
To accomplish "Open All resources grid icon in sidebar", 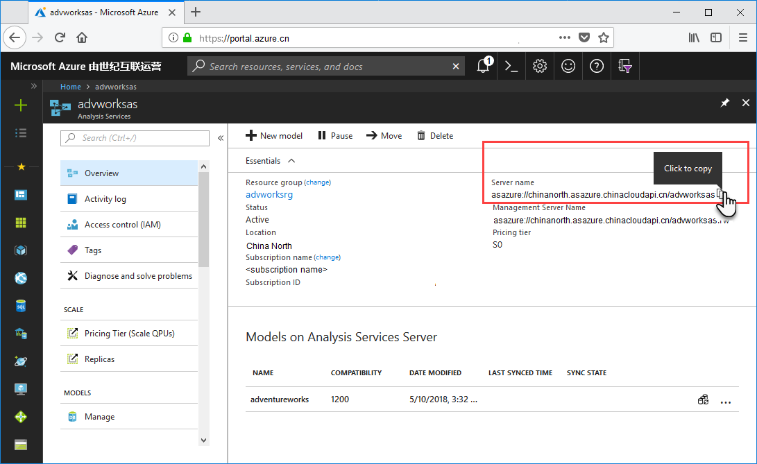I will click(x=21, y=223).
